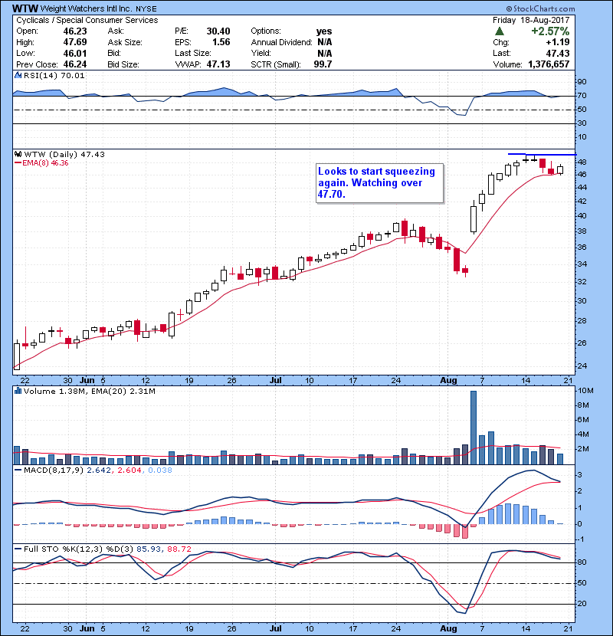Screen dimensions: 613x636
Task: Click the Last value 47.43 in header
Action: (x=558, y=53)
